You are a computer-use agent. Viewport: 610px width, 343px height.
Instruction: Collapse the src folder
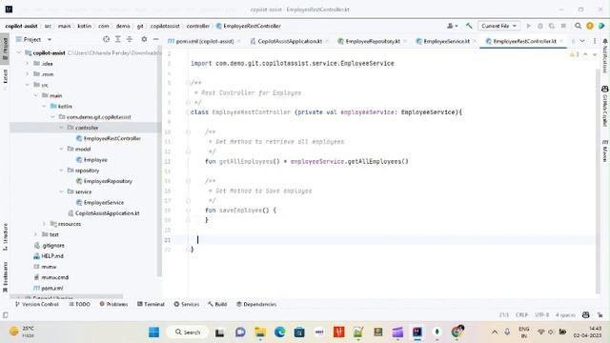pos(28,85)
